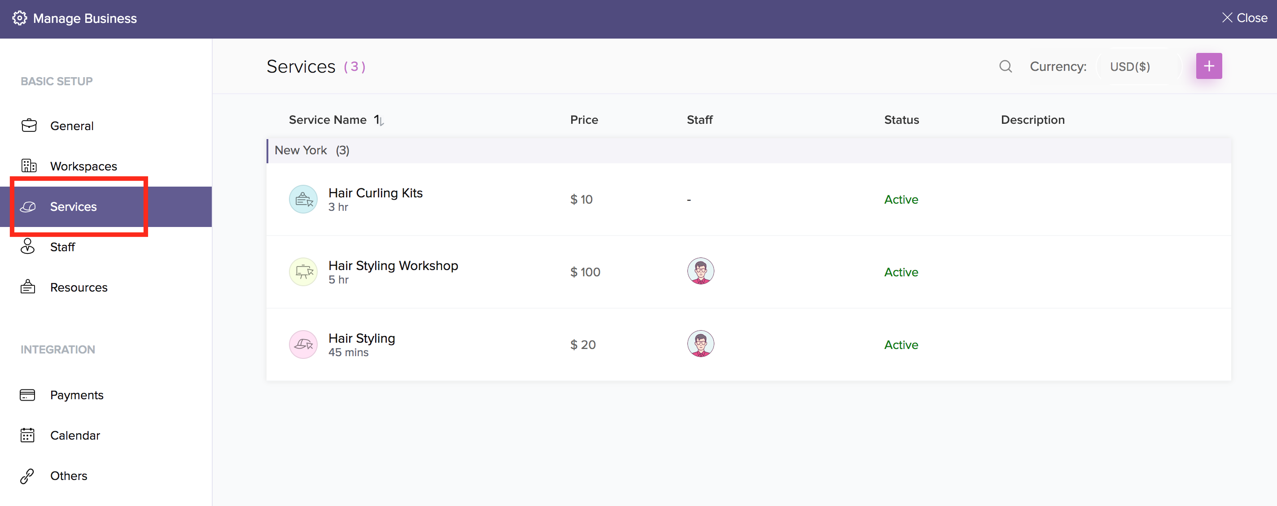The height and width of the screenshot is (506, 1277).
Task: Open the Calendar integration page
Action: tap(75, 435)
